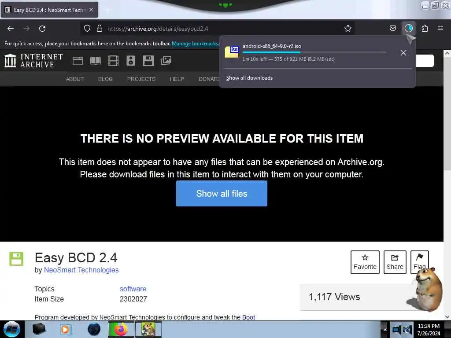Show hidden system tray icons
This screenshot has height=338, width=451.
[x=384, y=329]
